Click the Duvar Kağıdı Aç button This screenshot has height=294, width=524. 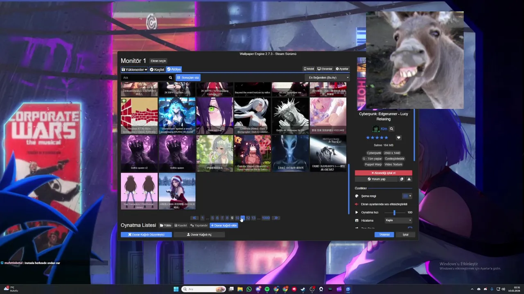[199, 235]
